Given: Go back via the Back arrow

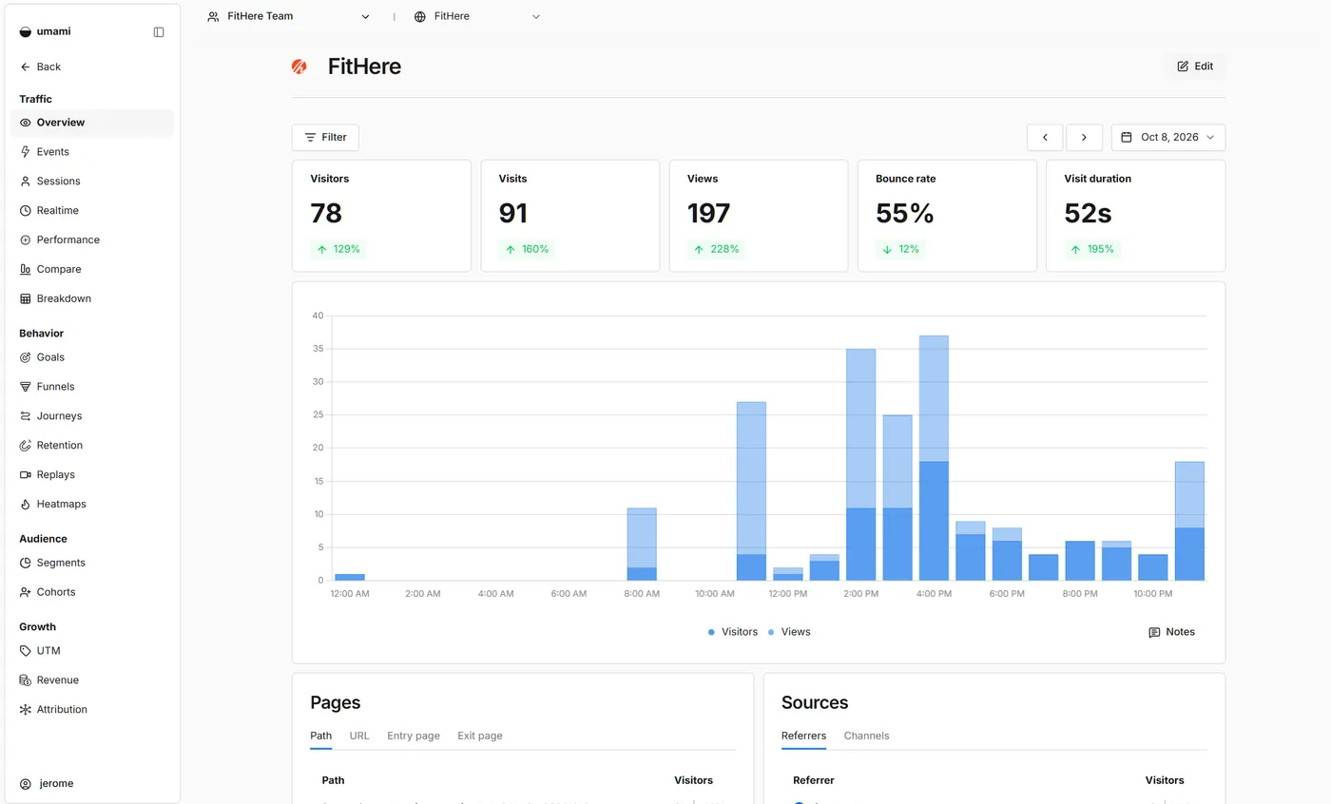Looking at the screenshot, I should coord(41,67).
